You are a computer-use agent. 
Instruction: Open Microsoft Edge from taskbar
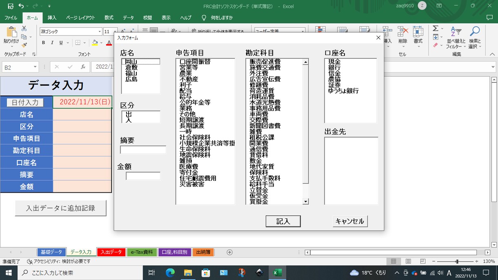pos(170,272)
